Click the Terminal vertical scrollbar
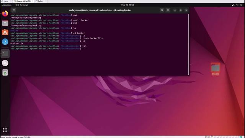Viewport: 245px width, 138px height. pos(189,44)
